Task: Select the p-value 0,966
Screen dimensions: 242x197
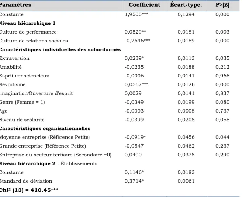Action: 222,76
